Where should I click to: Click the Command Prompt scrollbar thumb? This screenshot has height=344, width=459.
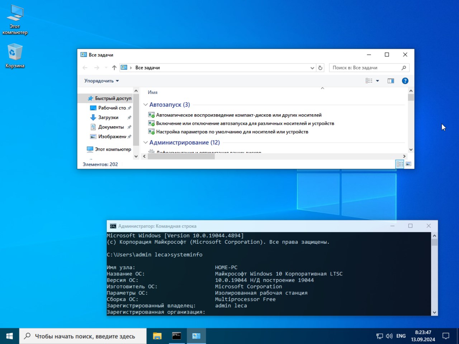[x=434, y=242]
